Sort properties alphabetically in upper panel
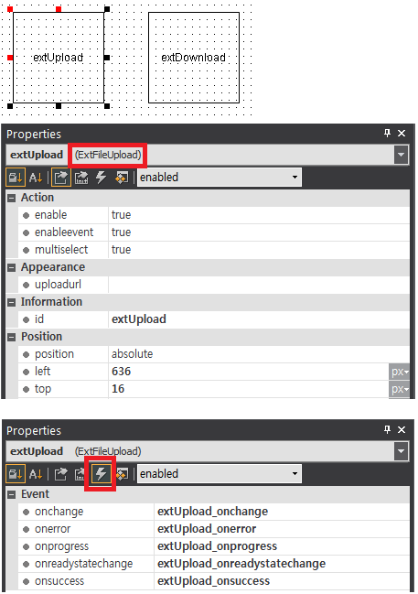418x594 pixels. point(36,178)
